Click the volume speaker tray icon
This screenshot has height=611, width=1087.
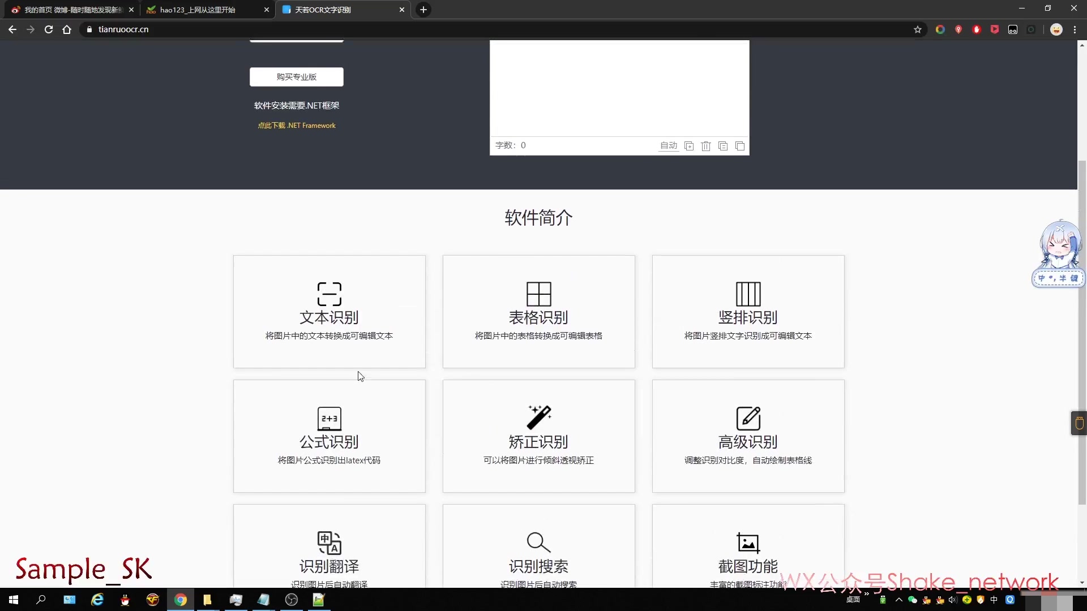953,600
